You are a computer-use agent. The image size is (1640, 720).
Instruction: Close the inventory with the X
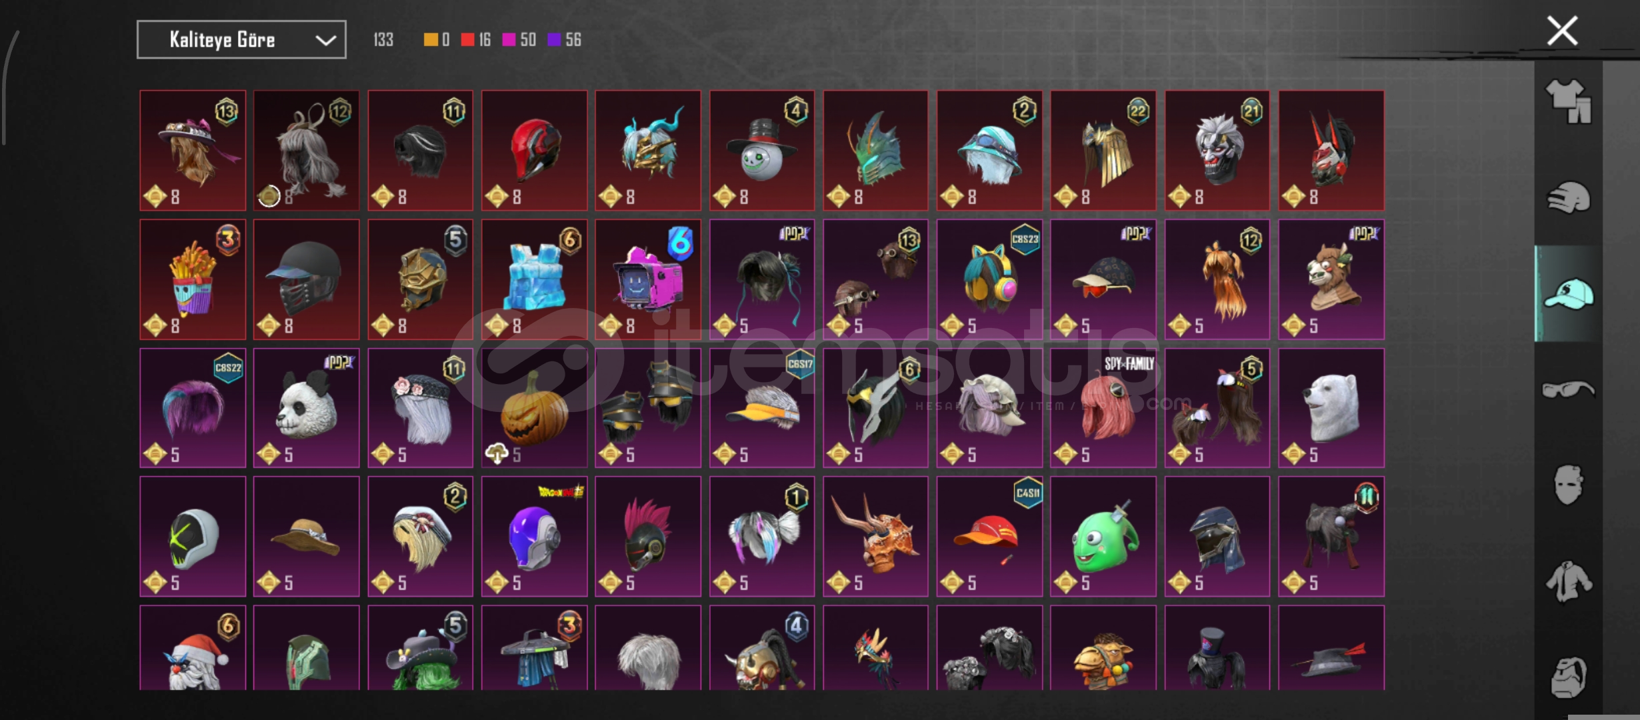[1562, 31]
